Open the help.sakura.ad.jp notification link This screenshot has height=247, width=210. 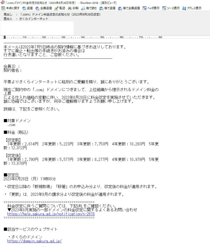click(x=51, y=214)
